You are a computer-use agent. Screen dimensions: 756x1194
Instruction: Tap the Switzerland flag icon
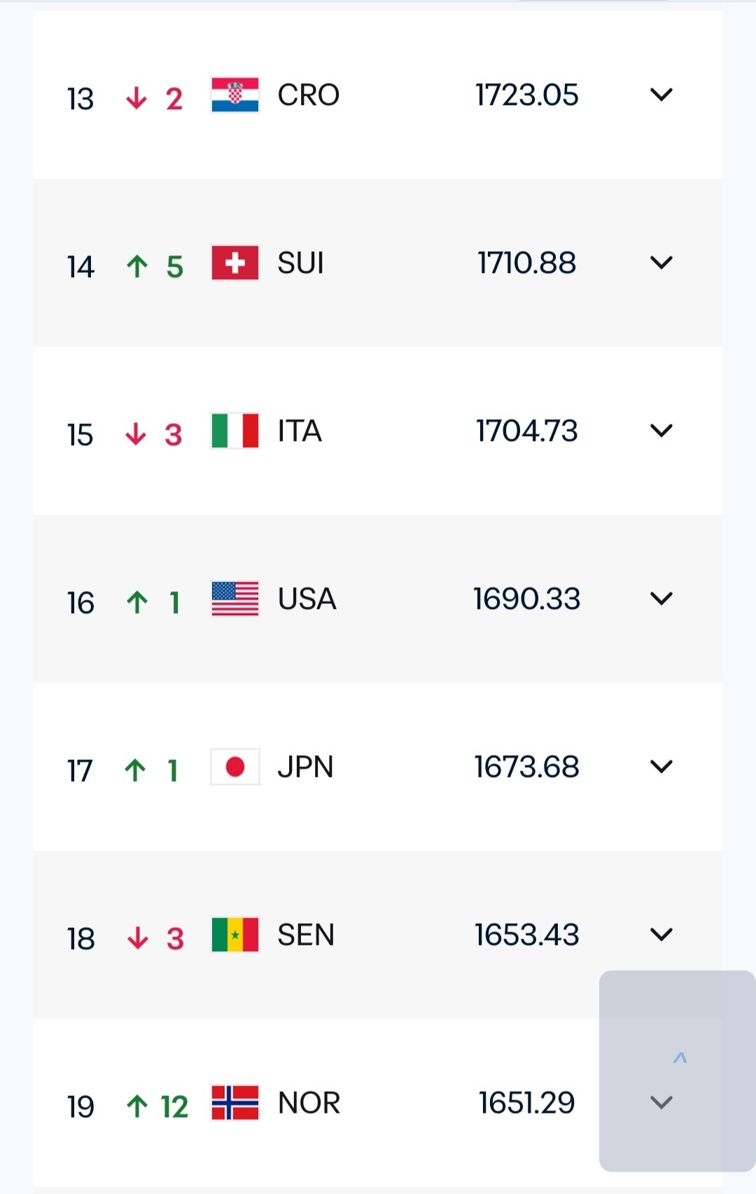235,262
